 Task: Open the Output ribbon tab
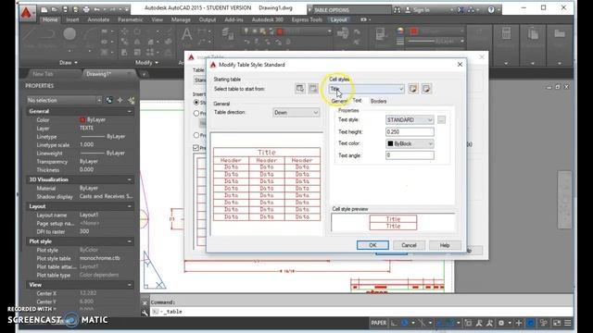click(208, 19)
